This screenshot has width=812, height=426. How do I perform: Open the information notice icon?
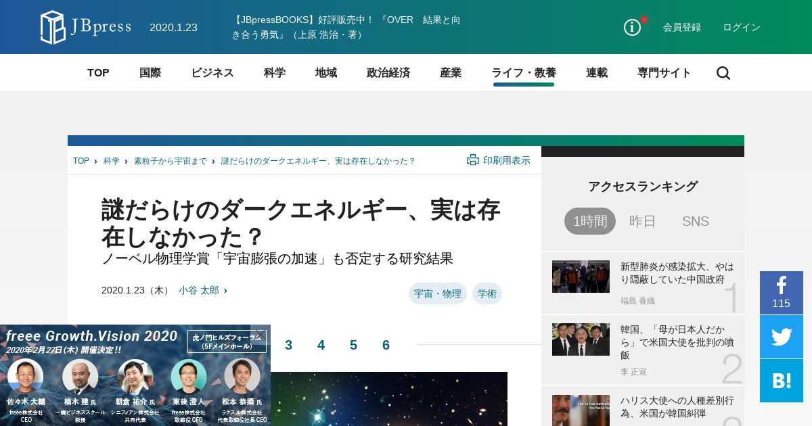coord(632,28)
